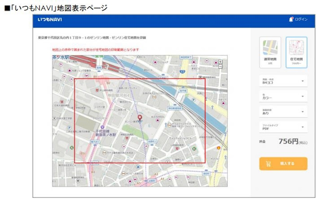The image size is (321, 201).
Task: Click the ログイン link
Action: [x=301, y=19]
